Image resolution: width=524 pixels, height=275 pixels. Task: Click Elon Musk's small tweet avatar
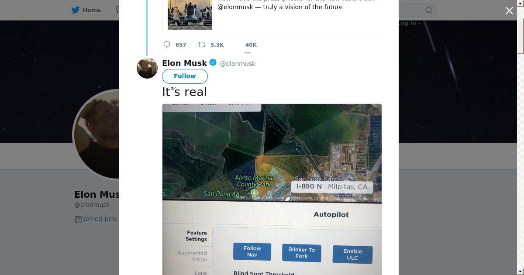(x=147, y=68)
